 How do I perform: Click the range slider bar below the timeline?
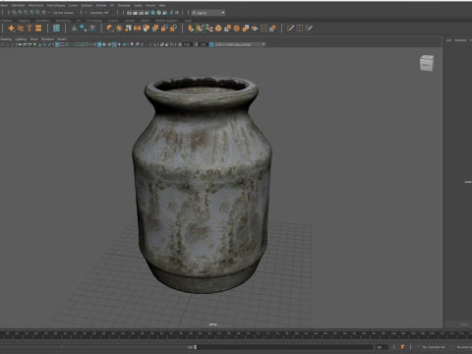click(284, 347)
